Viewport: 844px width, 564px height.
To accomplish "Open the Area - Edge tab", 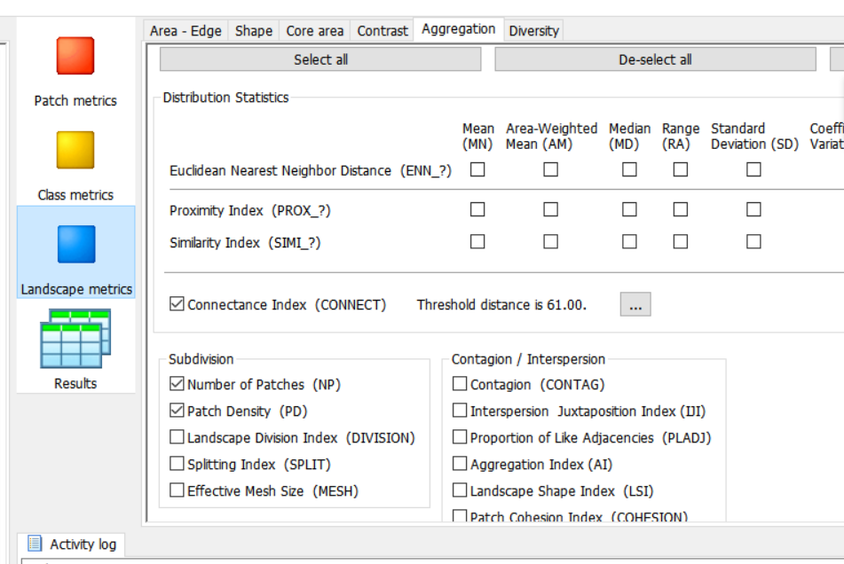I will tap(185, 31).
